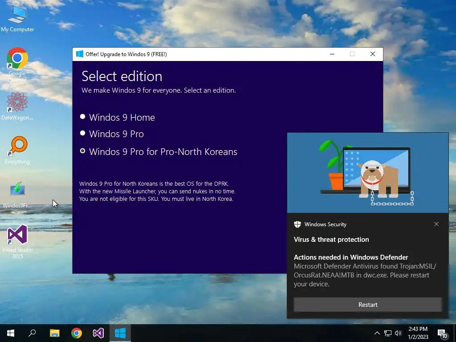Image resolution: width=456 pixels, height=342 pixels.
Task: Click 'We make Windos 9 for everyone' subtitle
Action: [159, 90]
